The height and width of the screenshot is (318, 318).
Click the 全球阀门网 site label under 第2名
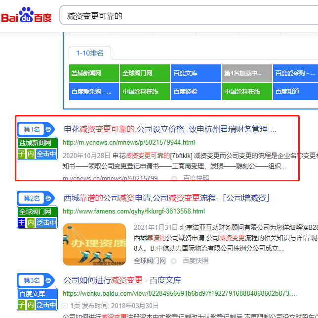(38, 212)
